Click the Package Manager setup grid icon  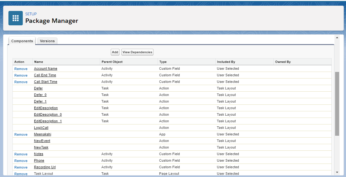point(15,18)
